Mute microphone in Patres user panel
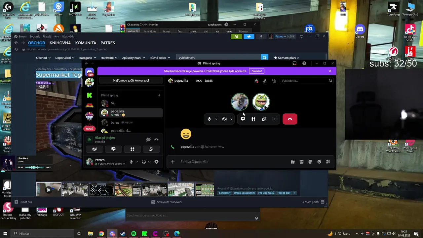This screenshot has height=238, width=423. tap(131, 162)
